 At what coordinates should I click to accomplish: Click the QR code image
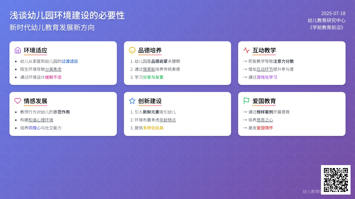coord(336,180)
